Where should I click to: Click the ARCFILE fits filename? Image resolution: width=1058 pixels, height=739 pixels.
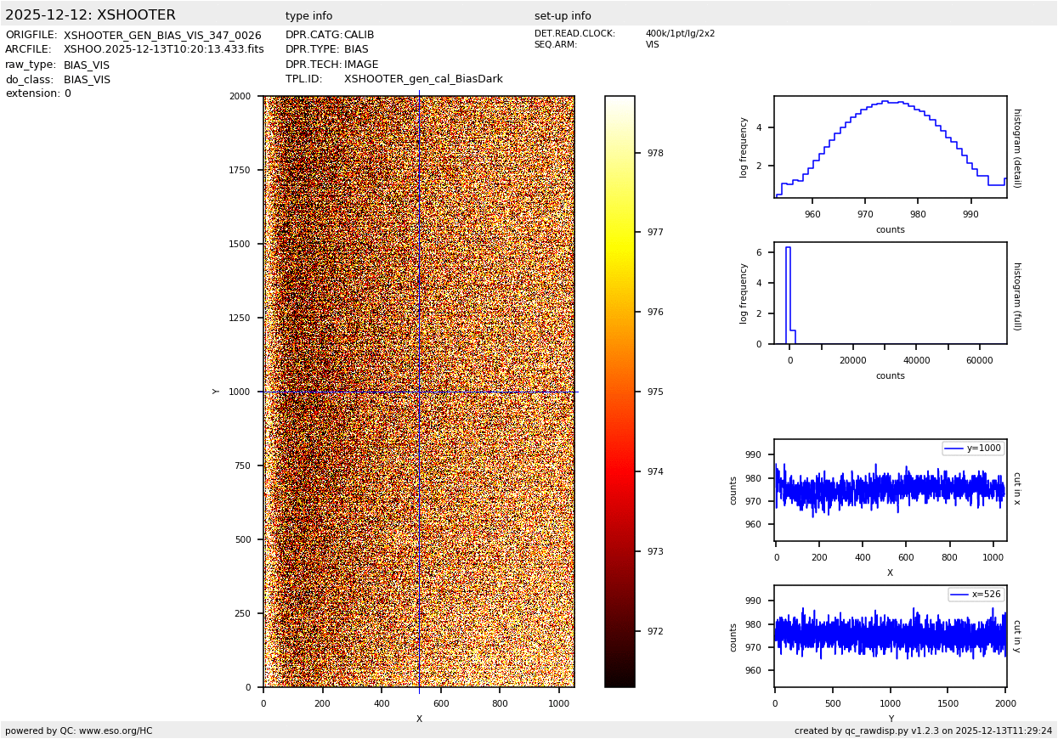click(x=163, y=50)
